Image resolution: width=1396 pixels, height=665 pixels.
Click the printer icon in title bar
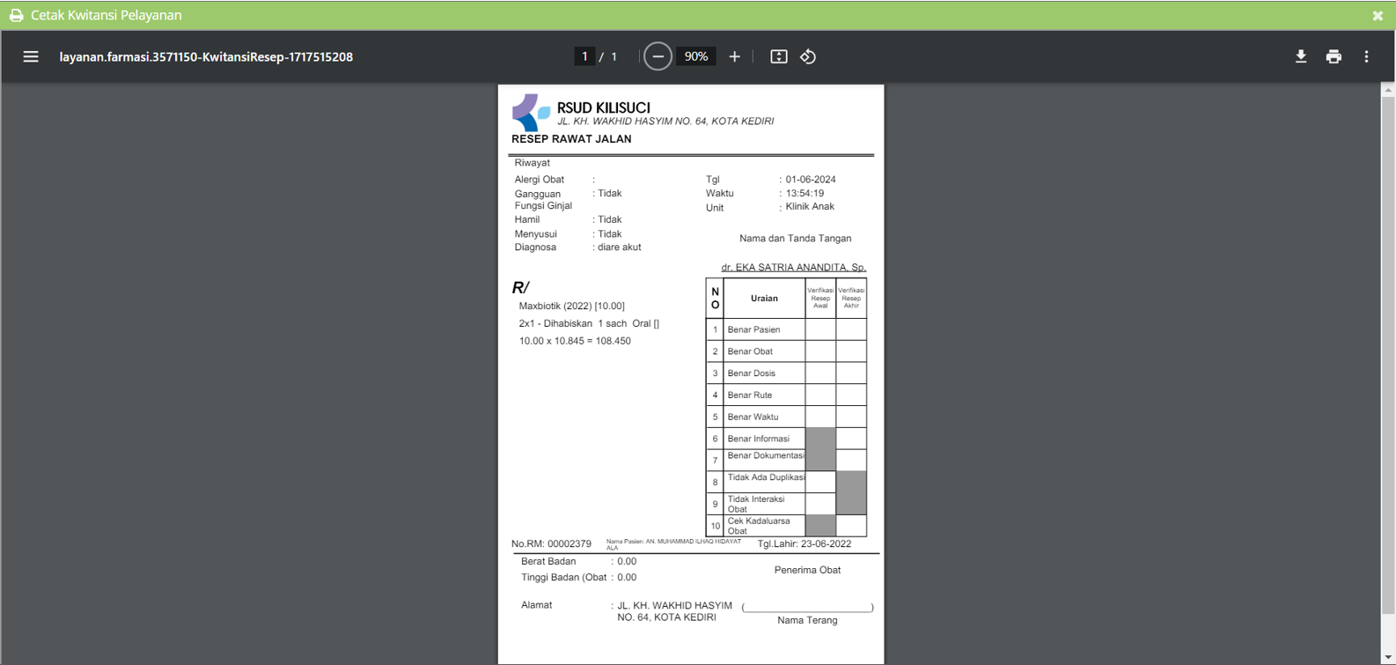click(x=16, y=16)
